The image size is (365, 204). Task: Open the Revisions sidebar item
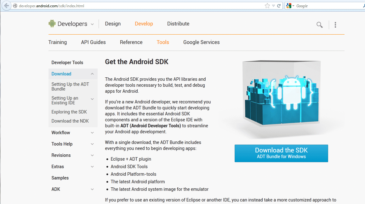[x=61, y=155]
